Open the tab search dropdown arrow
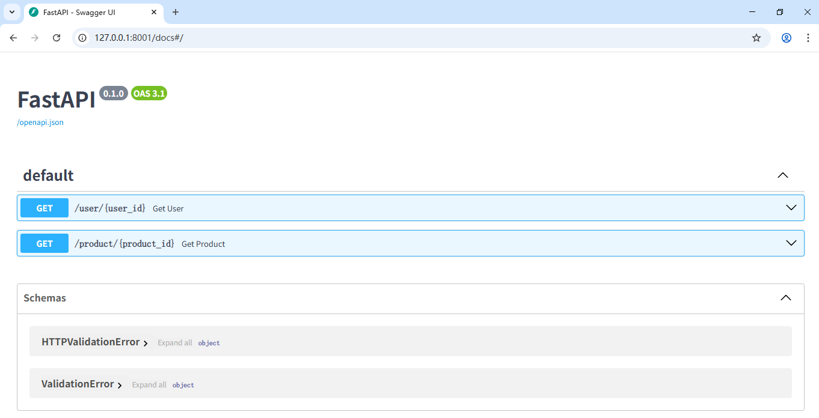 pyautogui.click(x=11, y=12)
